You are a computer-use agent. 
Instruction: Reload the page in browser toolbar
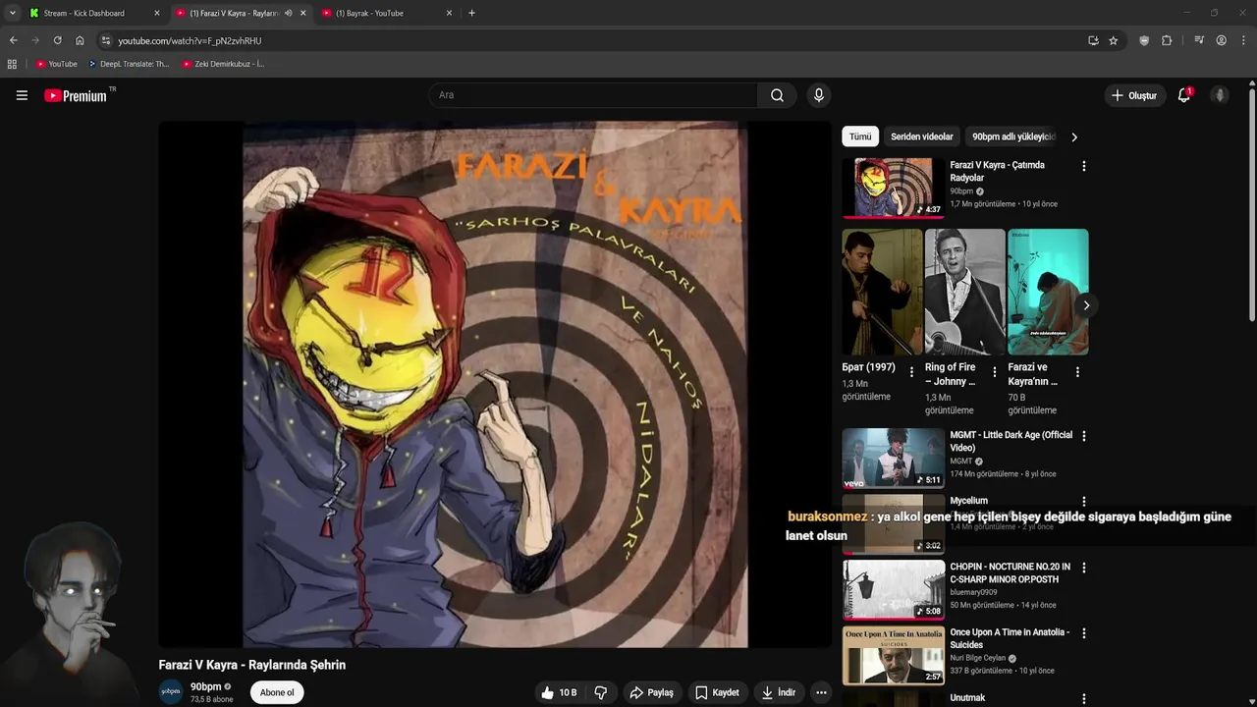click(x=57, y=40)
